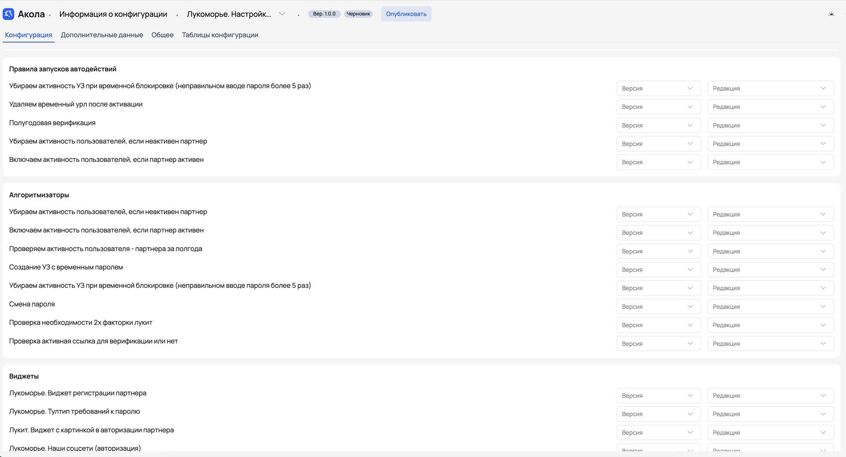Image resolution: width=846 pixels, height=457 pixels.
Task: Switch to the Конфигурация tab
Action: tap(29, 35)
